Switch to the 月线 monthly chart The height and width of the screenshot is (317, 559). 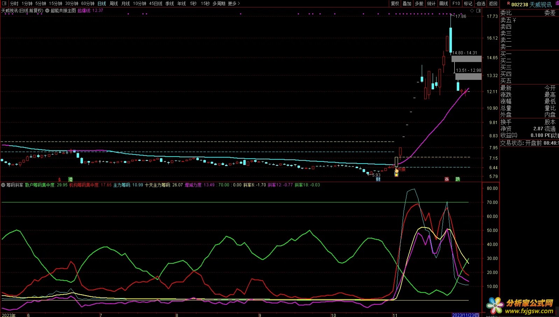(125, 3)
